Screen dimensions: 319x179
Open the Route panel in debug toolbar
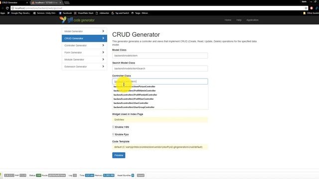pyautogui.click(x=54, y=176)
